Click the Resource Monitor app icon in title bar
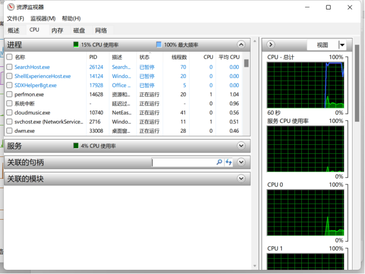365x274 pixels. tap(11, 7)
